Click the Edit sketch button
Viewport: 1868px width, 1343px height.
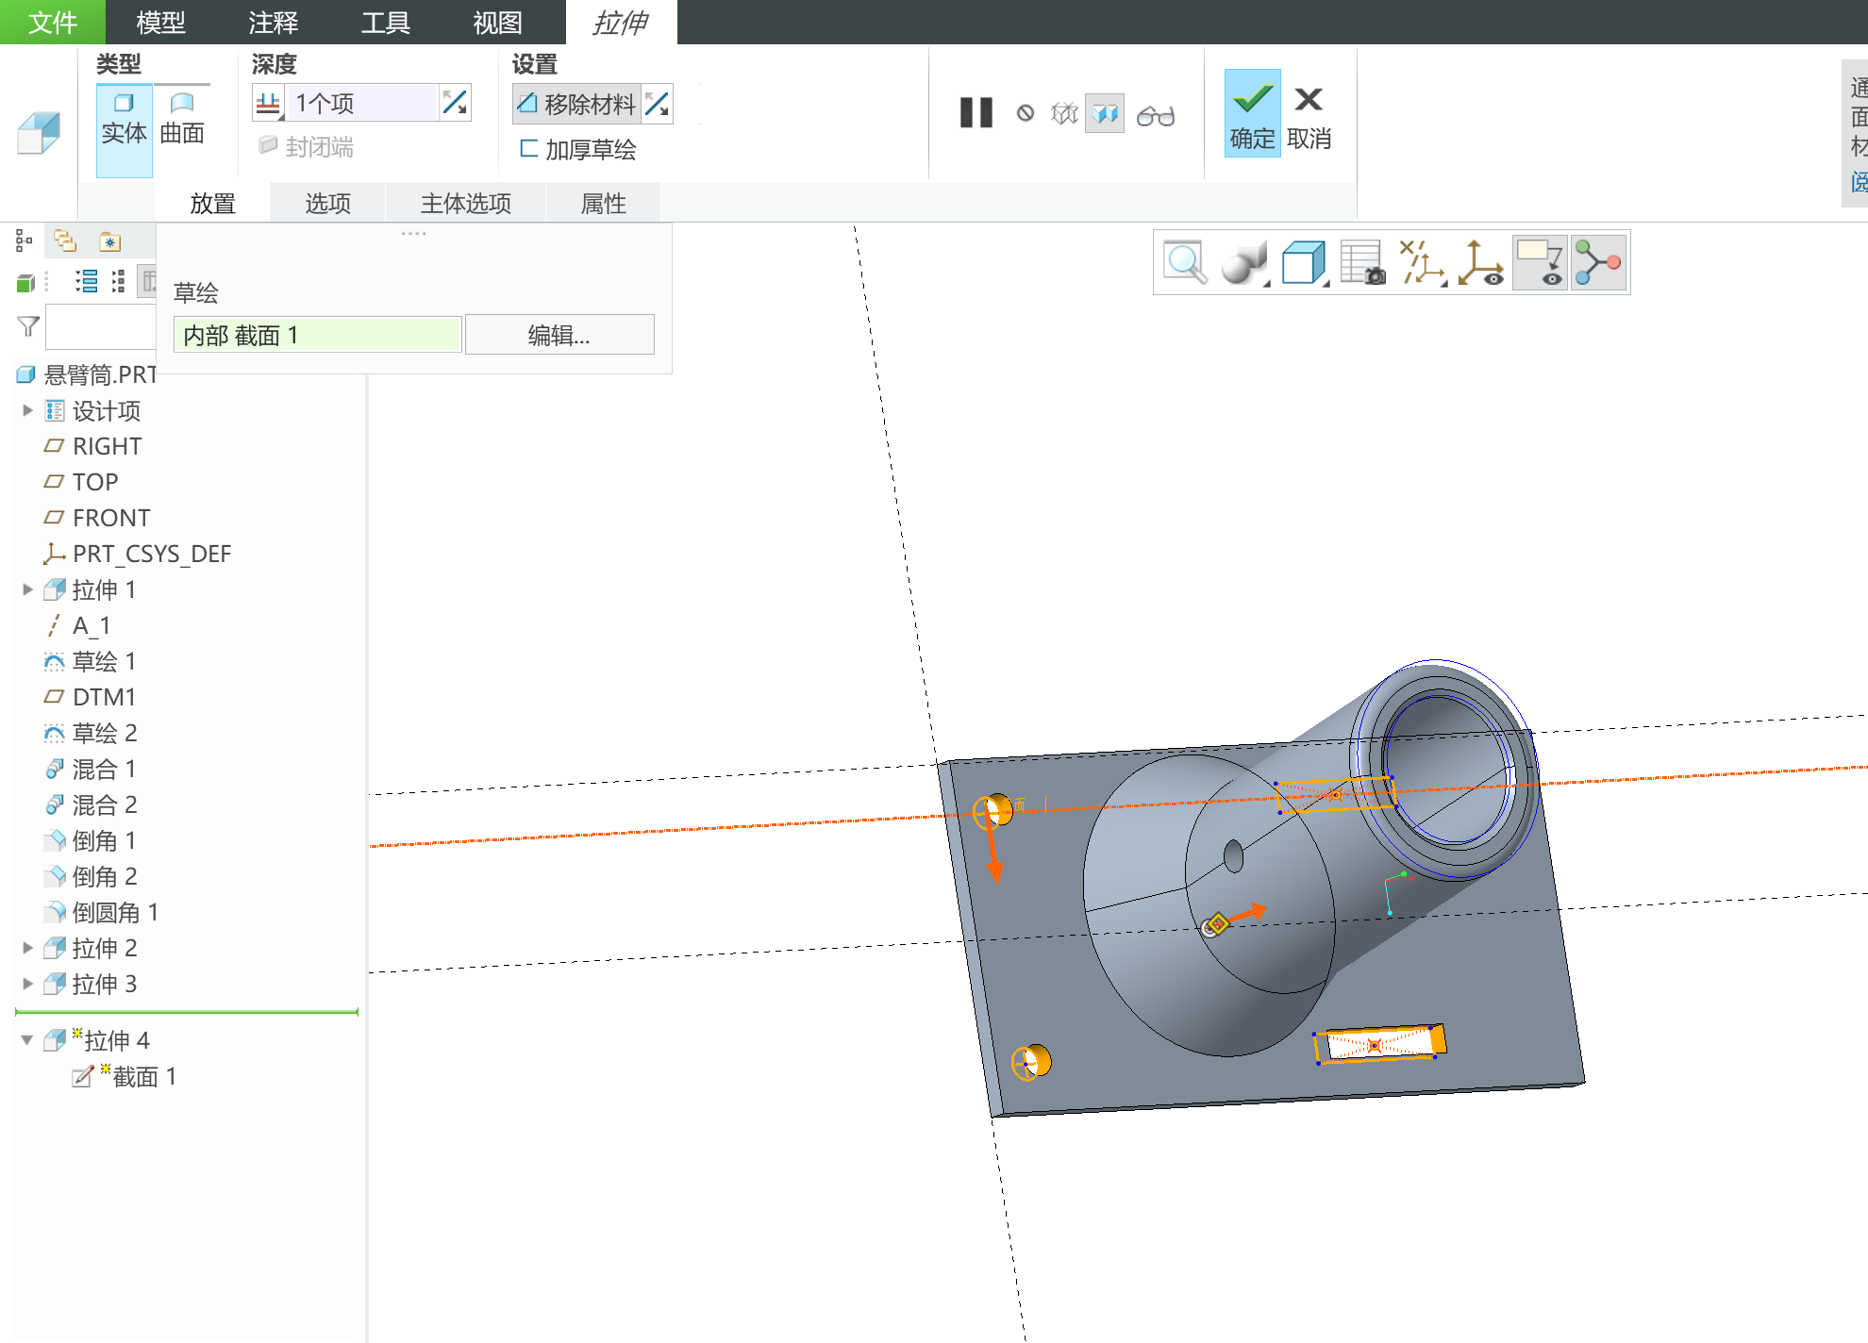click(559, 335)
